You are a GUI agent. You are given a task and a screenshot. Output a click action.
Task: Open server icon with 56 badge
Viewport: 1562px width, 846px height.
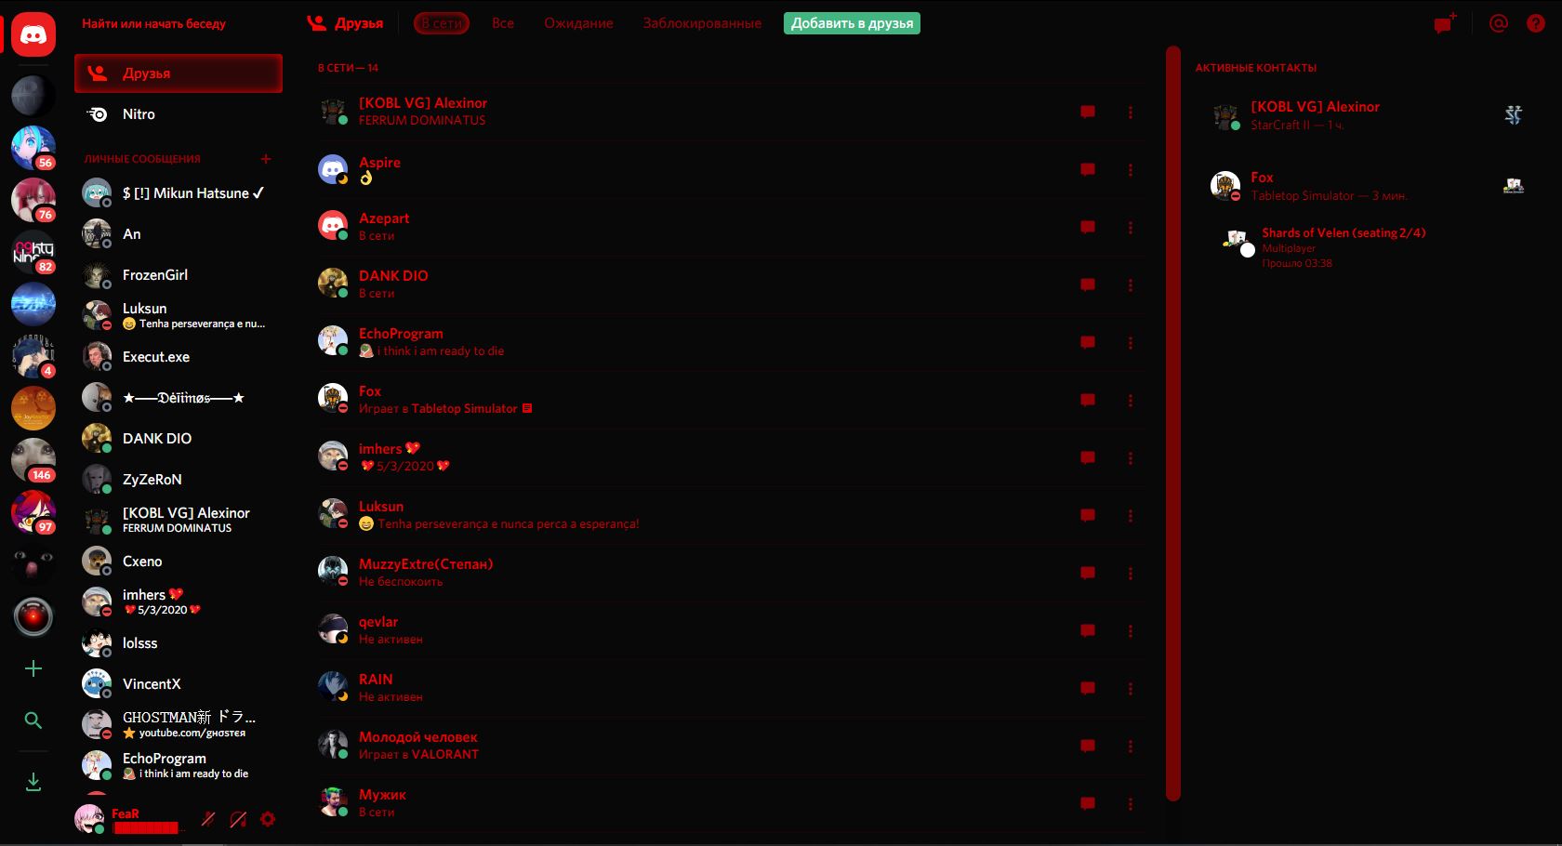[x=33, y=148]
